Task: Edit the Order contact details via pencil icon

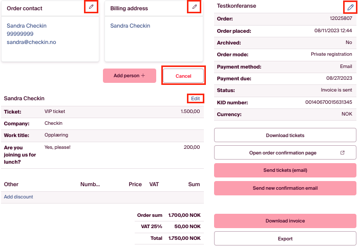Action: pyautogui.click(x=91, y=7)
